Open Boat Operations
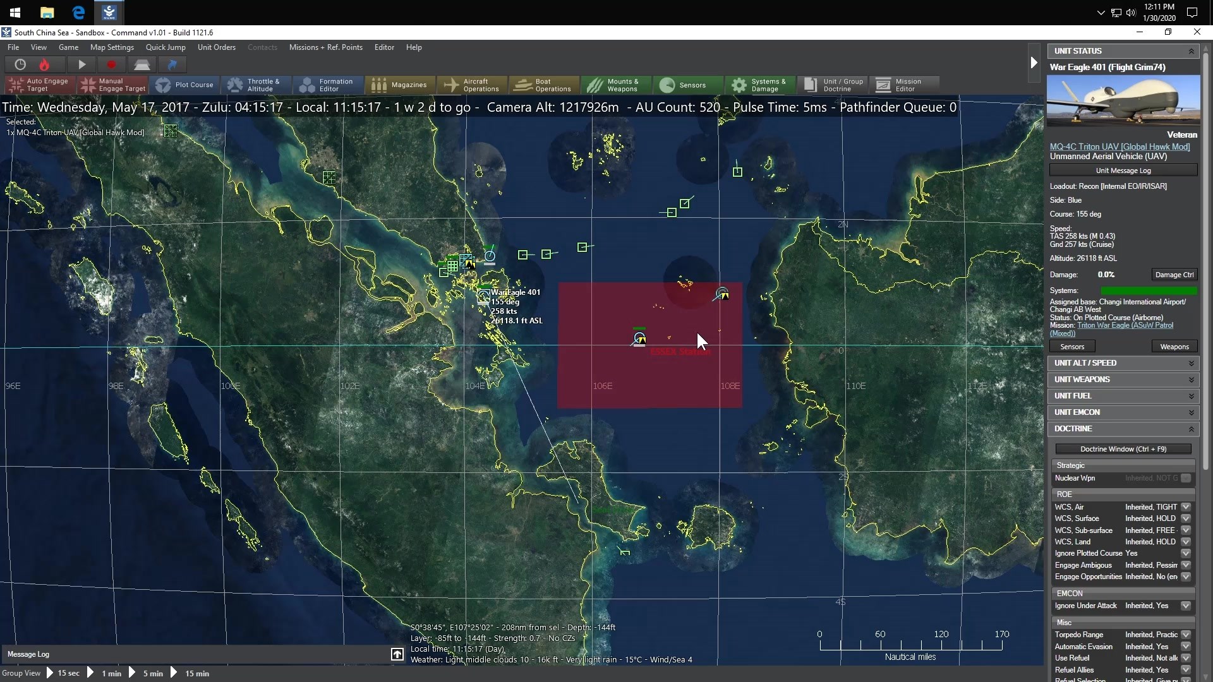Image resolution: width=1213 pixels, height=682 pixels. click(543, 85)
